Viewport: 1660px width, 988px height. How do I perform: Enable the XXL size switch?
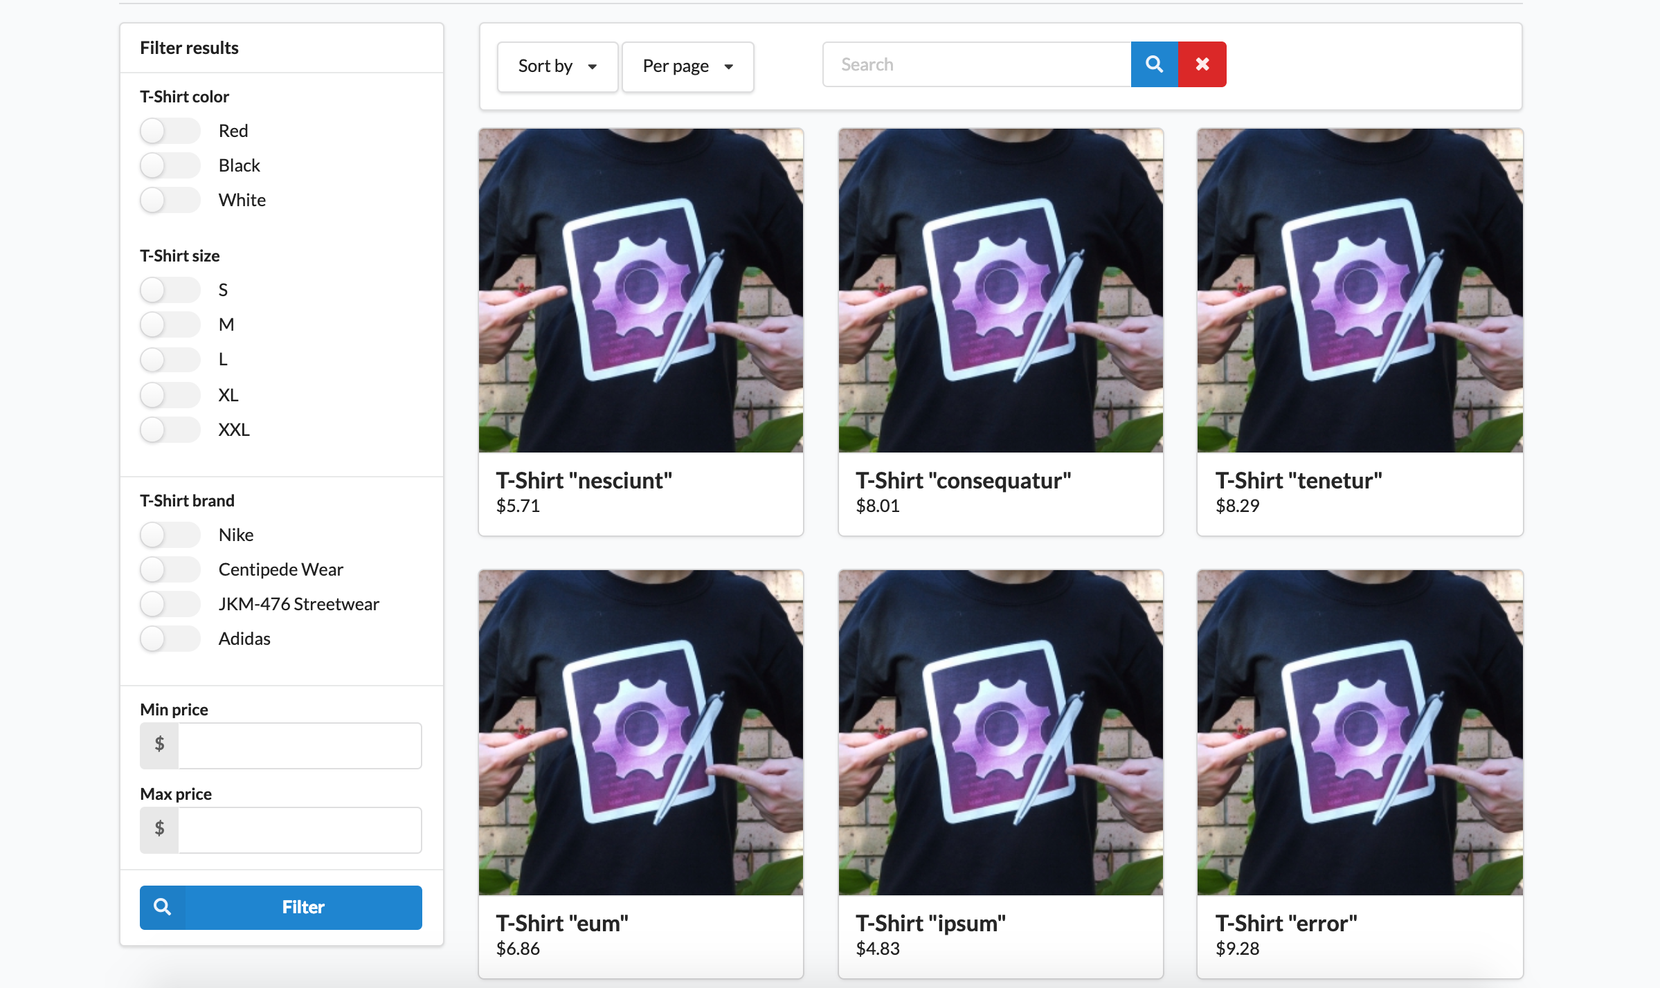[170, 429]
